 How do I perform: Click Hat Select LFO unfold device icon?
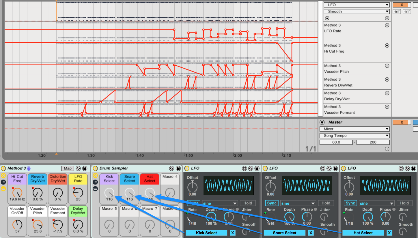tap(402, 168)
